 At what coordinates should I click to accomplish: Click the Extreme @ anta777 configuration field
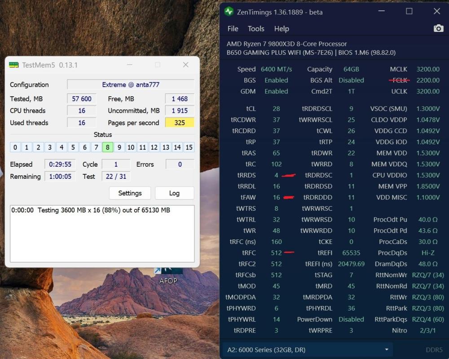click(x=131, y=84)
